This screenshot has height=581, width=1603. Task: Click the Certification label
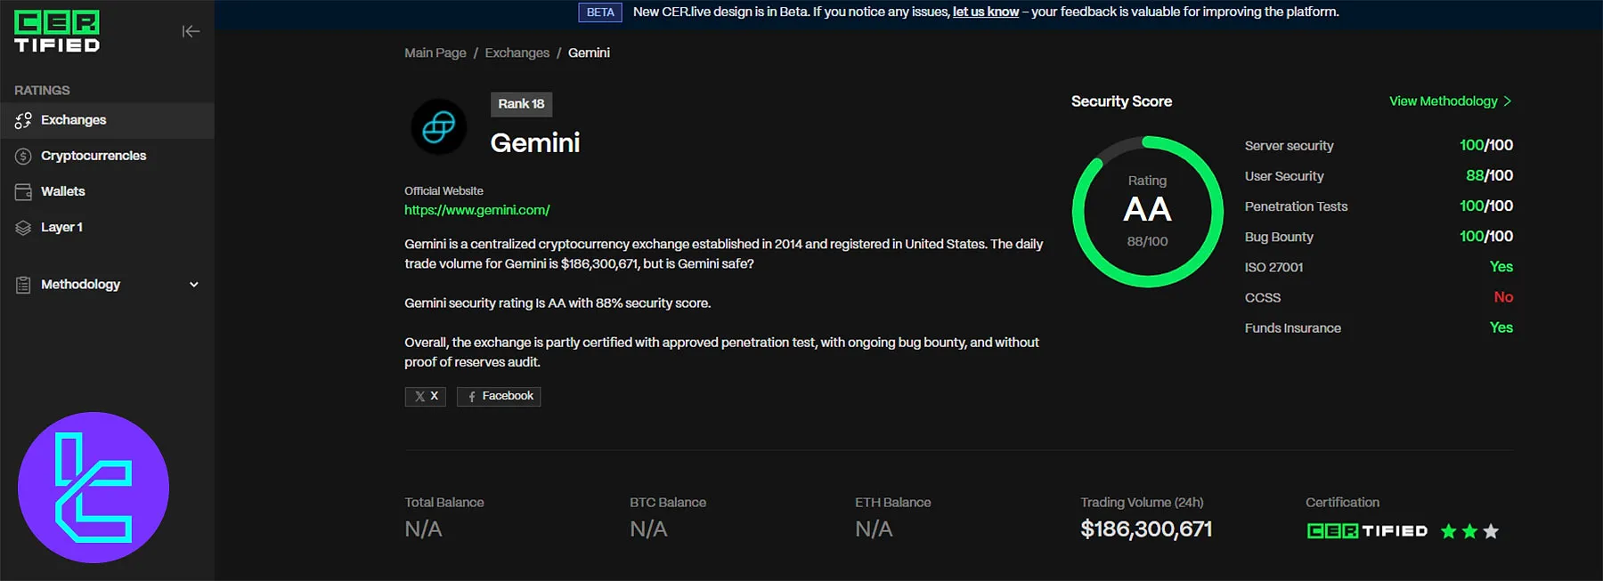pos(1342,503)
